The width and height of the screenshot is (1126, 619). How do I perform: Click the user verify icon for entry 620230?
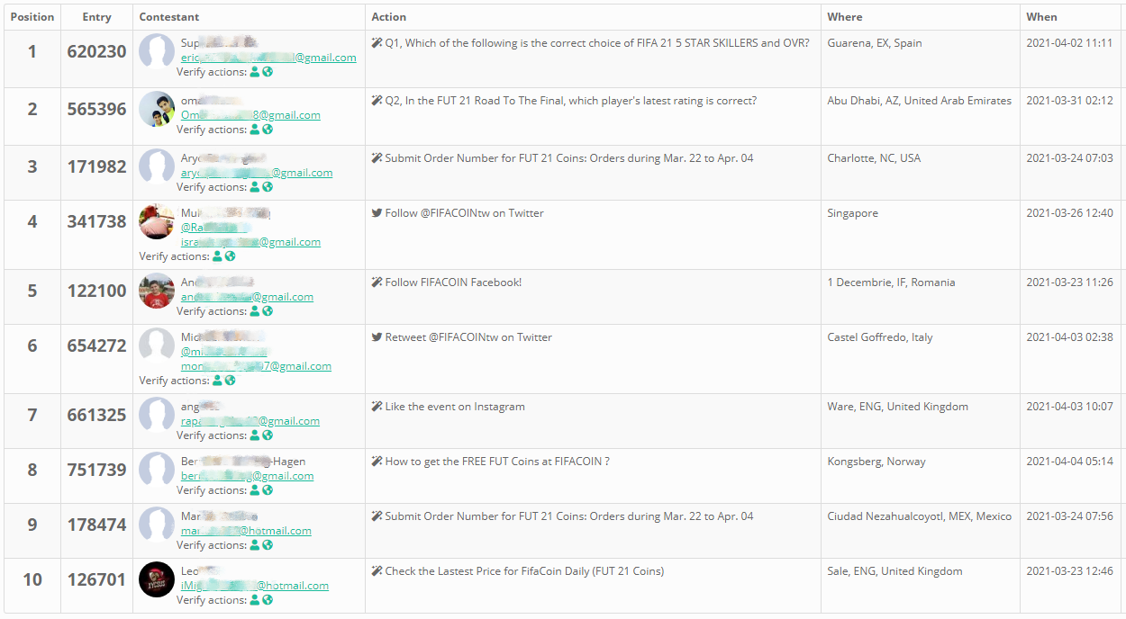point(255,72)
